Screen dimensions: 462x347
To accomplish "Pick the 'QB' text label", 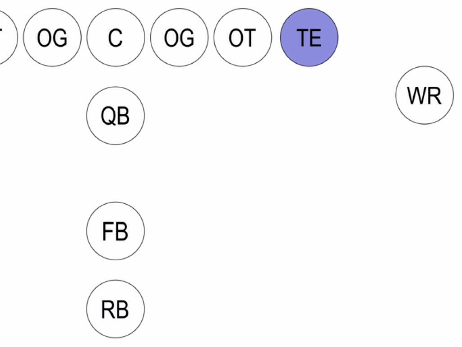I will 115,117.
